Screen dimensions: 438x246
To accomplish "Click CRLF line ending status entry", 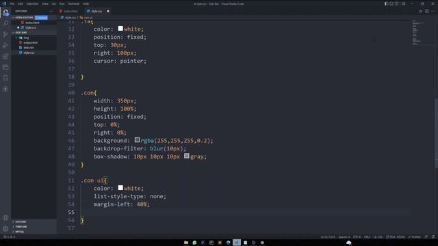I will point(367,237).
